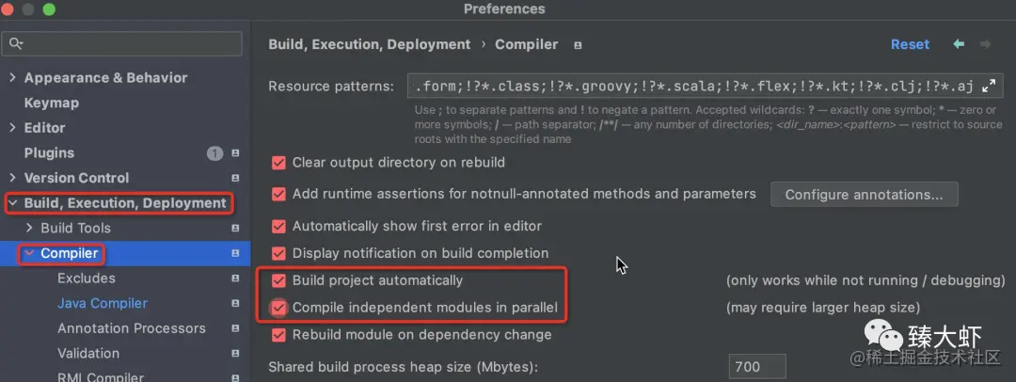Open the Keymap settings page
The image size is (1016, 382).
pos(52,103)
